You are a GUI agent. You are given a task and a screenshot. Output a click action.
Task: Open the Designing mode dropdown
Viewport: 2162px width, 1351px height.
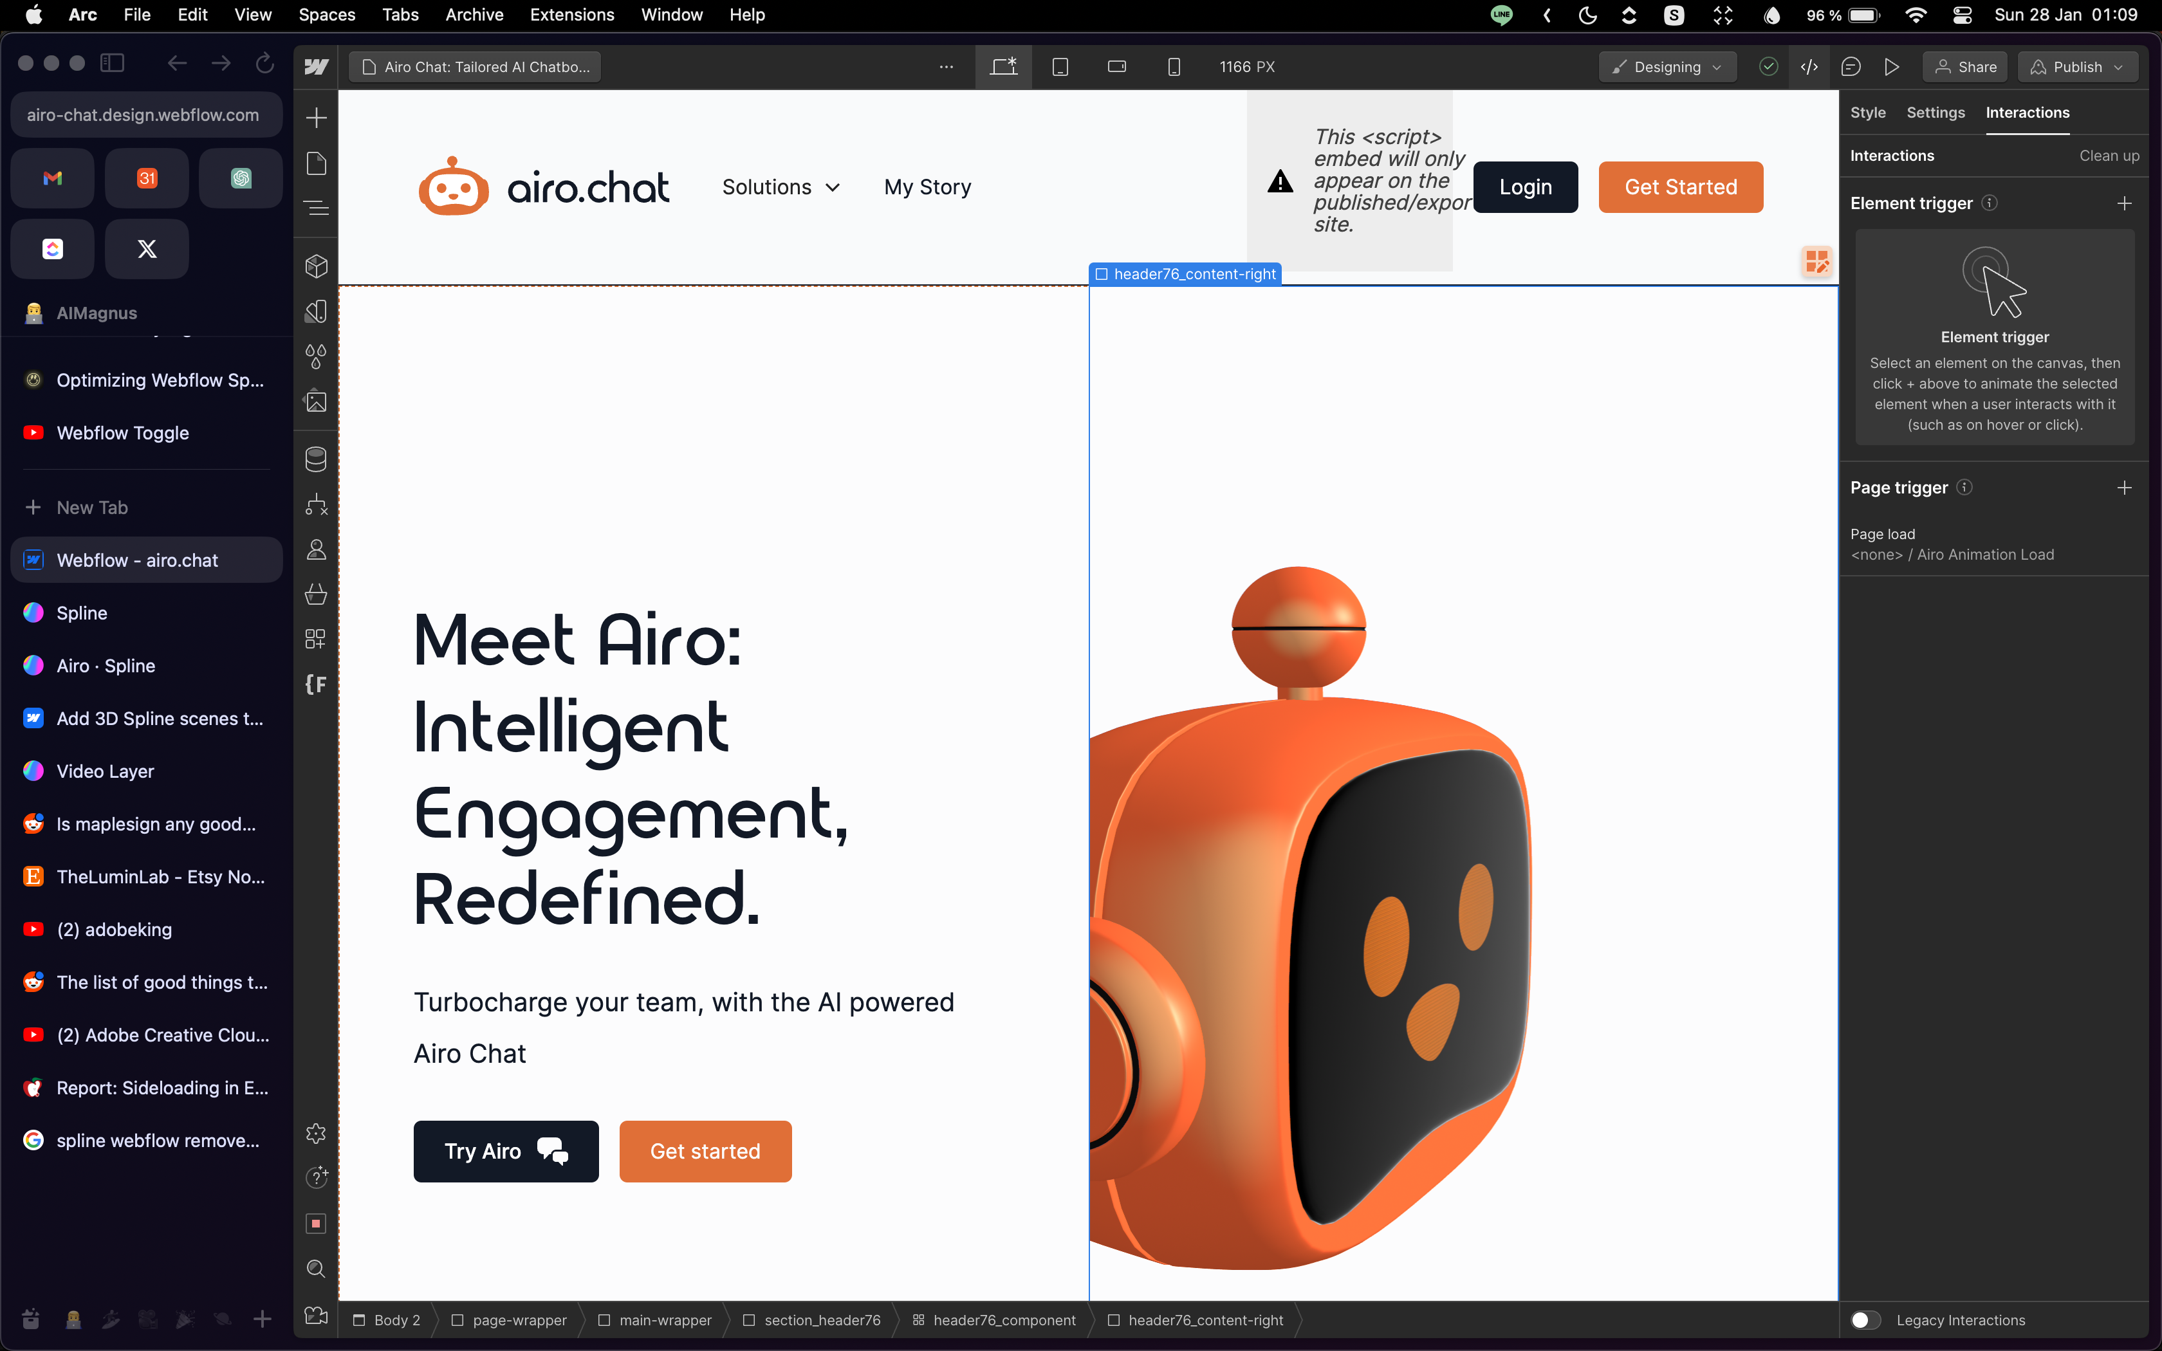(x=1667, y=67)
